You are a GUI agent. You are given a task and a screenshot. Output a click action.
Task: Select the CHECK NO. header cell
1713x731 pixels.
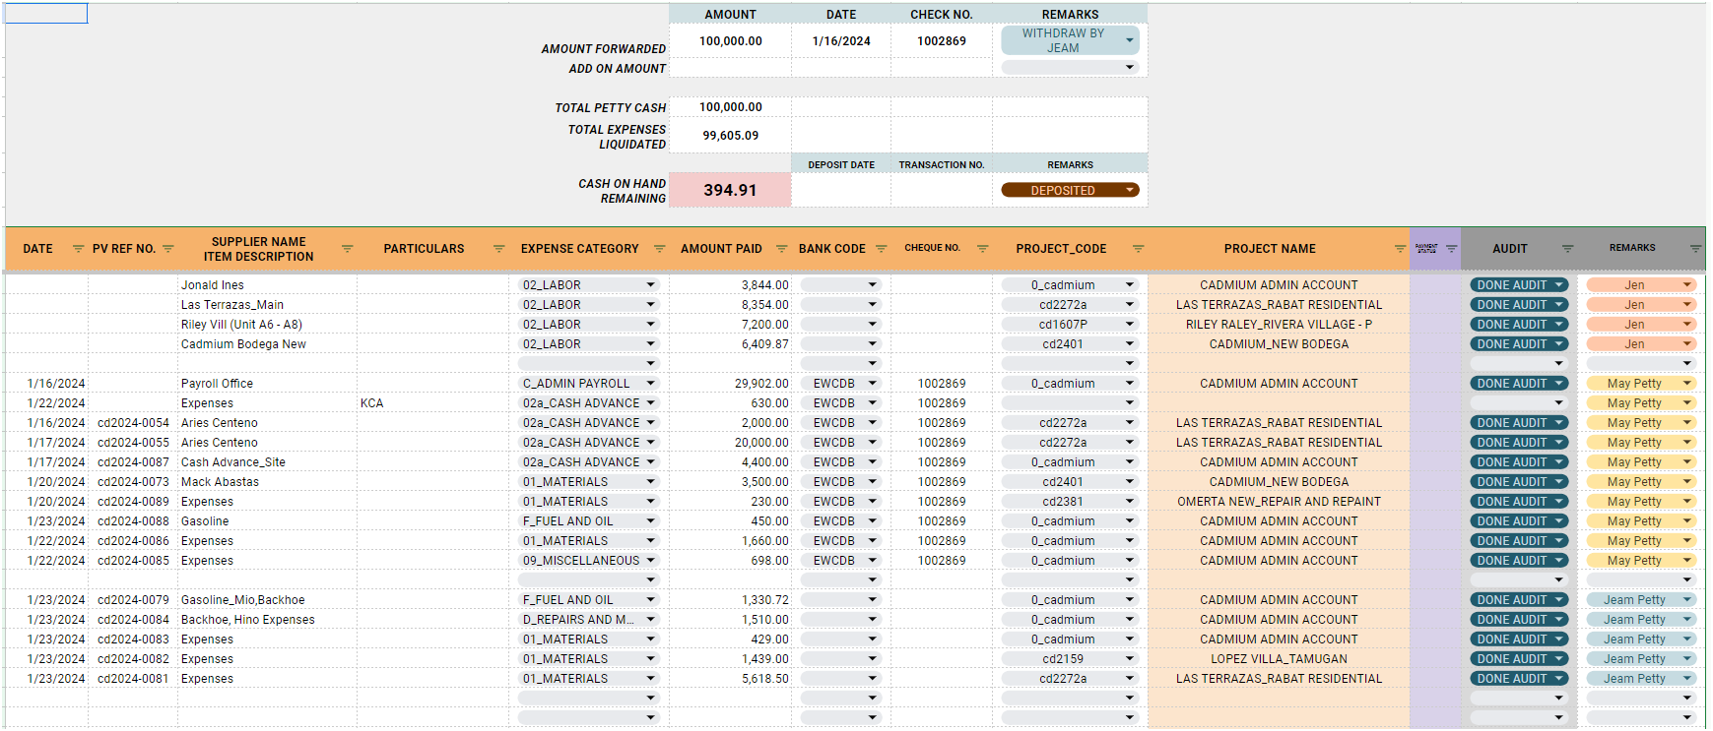(x=942, y=14)
